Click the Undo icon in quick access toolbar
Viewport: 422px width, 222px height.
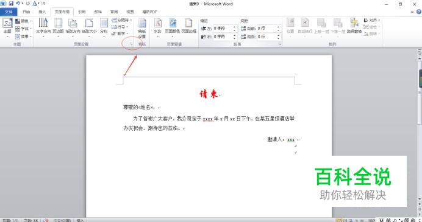[18, 4]
